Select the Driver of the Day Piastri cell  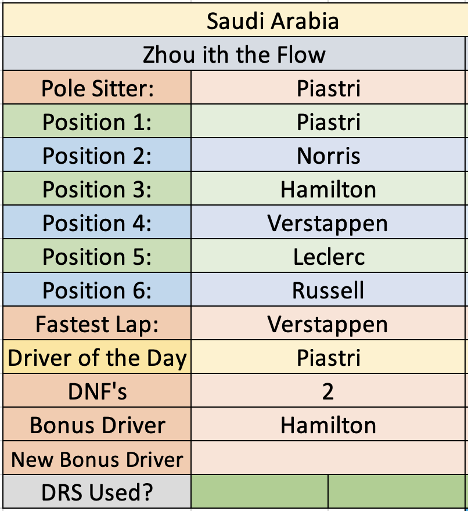pyautogui.click(x=328, y=357)
